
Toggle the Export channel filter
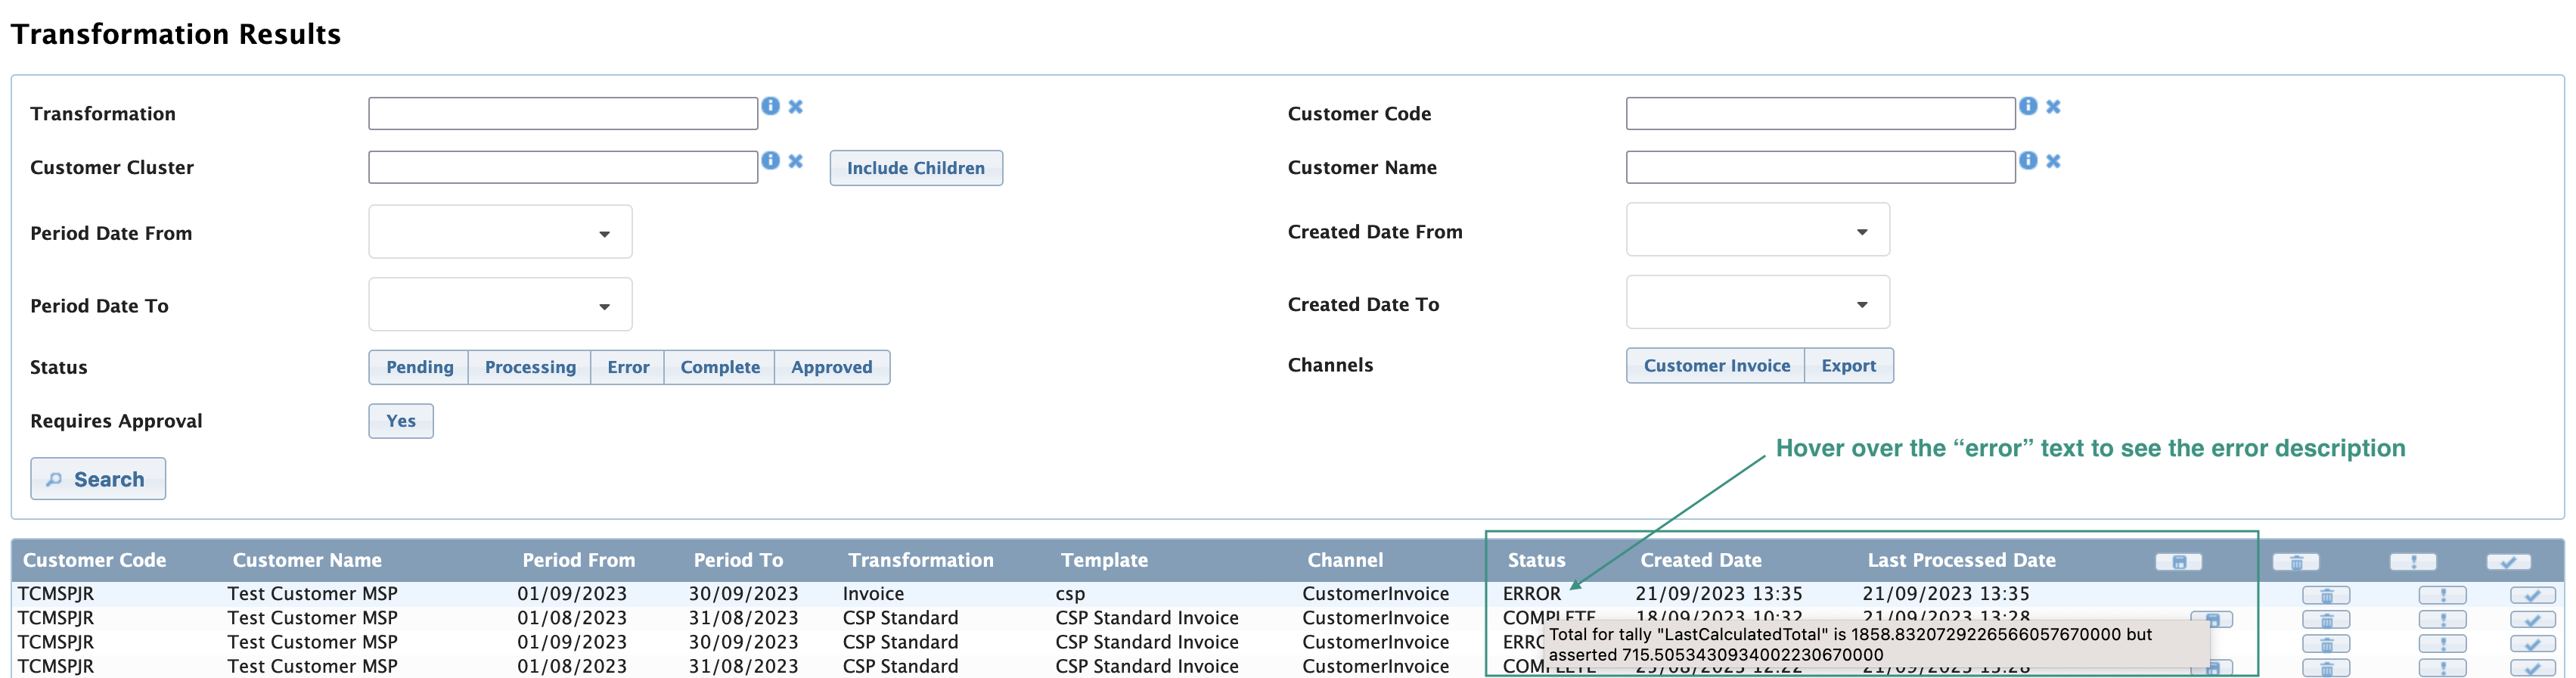click(x=1849, y=365)
